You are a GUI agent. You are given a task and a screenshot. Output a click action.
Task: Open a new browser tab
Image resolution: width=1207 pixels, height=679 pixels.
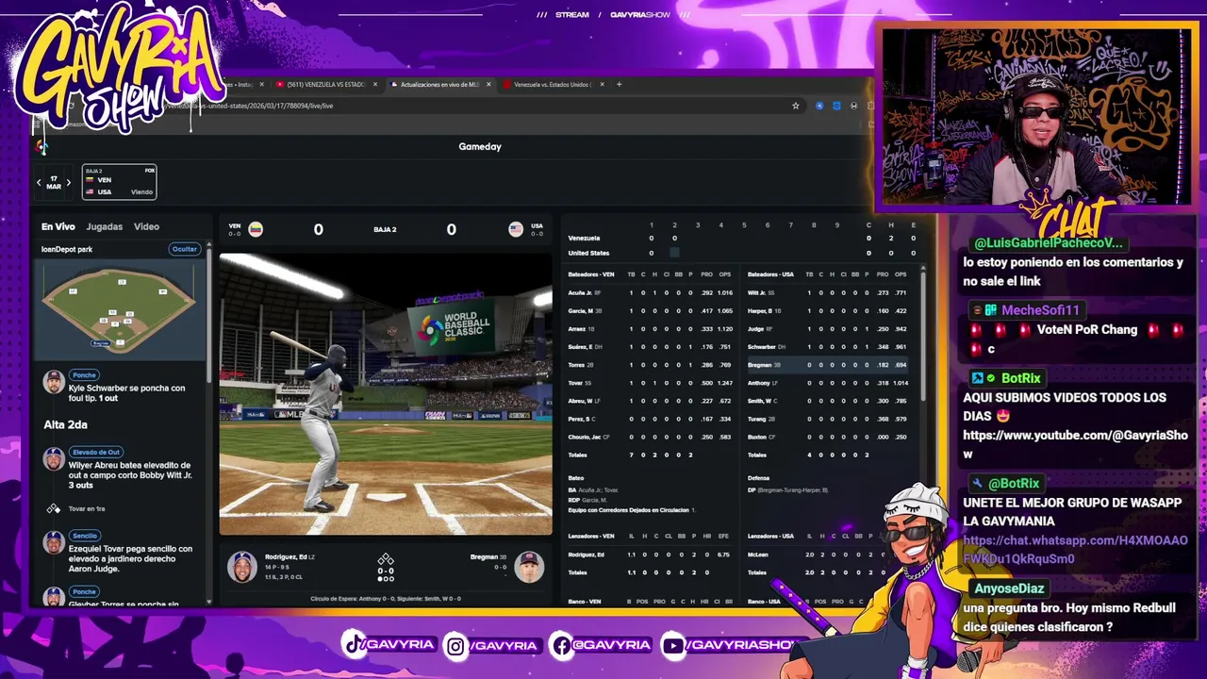pyautogui.click(x=619, y=84)
